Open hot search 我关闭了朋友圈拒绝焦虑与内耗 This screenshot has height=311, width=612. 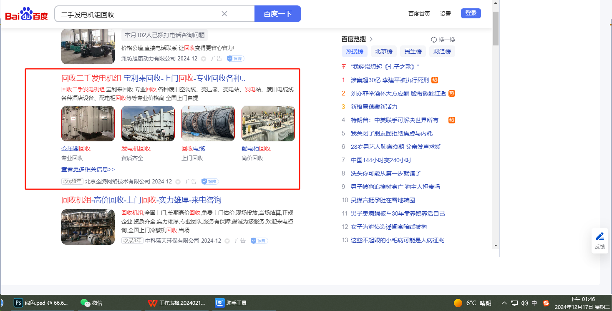392,133
